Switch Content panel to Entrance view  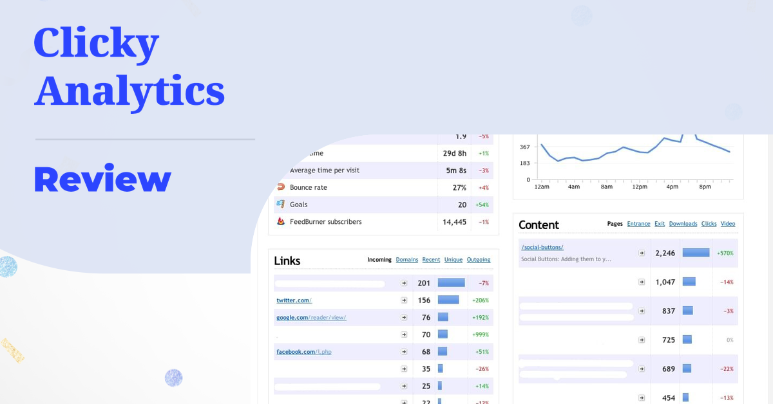638,224
